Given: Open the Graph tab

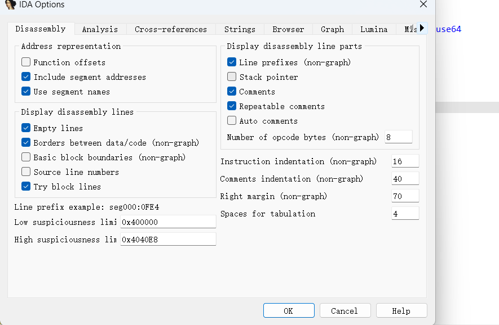Looking at the screenshot, I should [332, 29].
